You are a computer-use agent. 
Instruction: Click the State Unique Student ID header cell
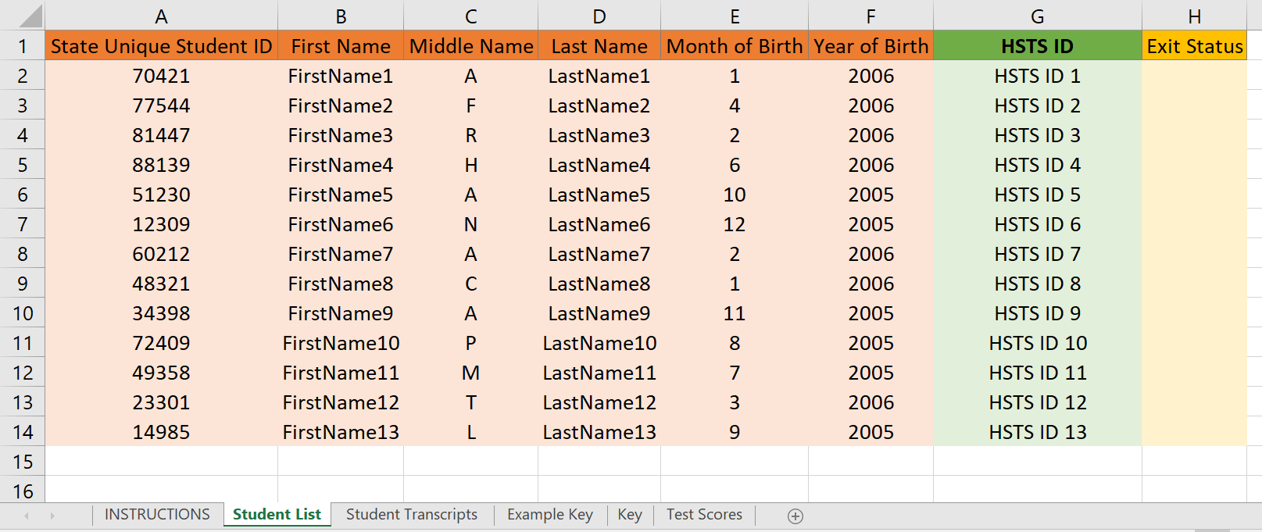click(x=161, y=46)
